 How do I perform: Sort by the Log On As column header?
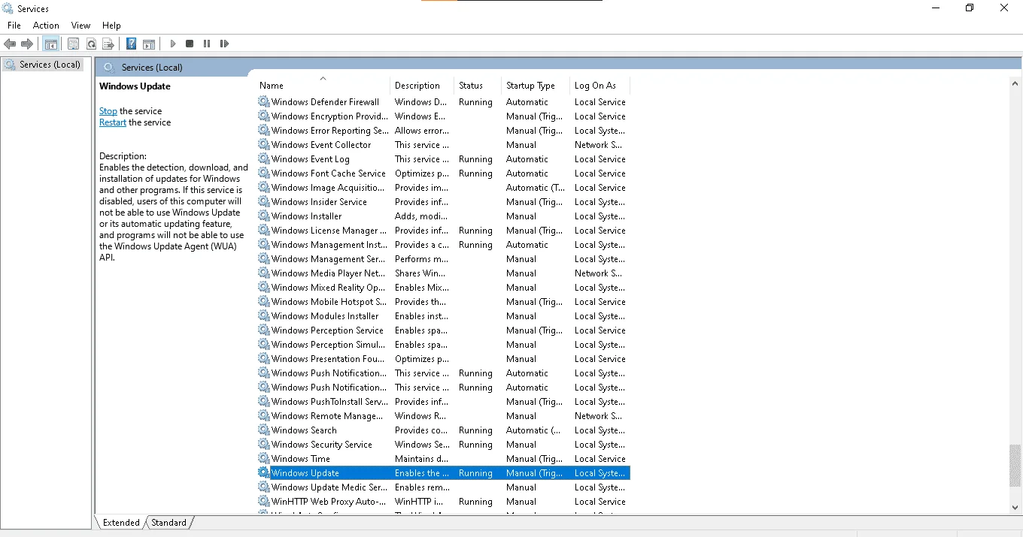coord(600,86)
